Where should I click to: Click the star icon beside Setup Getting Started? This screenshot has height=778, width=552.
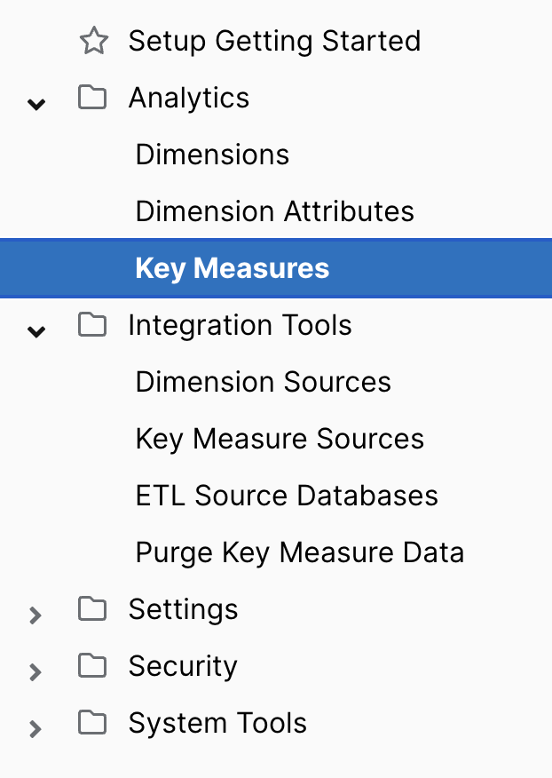[93, 40]
